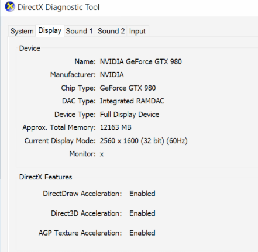The height and width of the screenshot is (252, 258).
Task: Click the Monitor value x
Action: (102, 154)
